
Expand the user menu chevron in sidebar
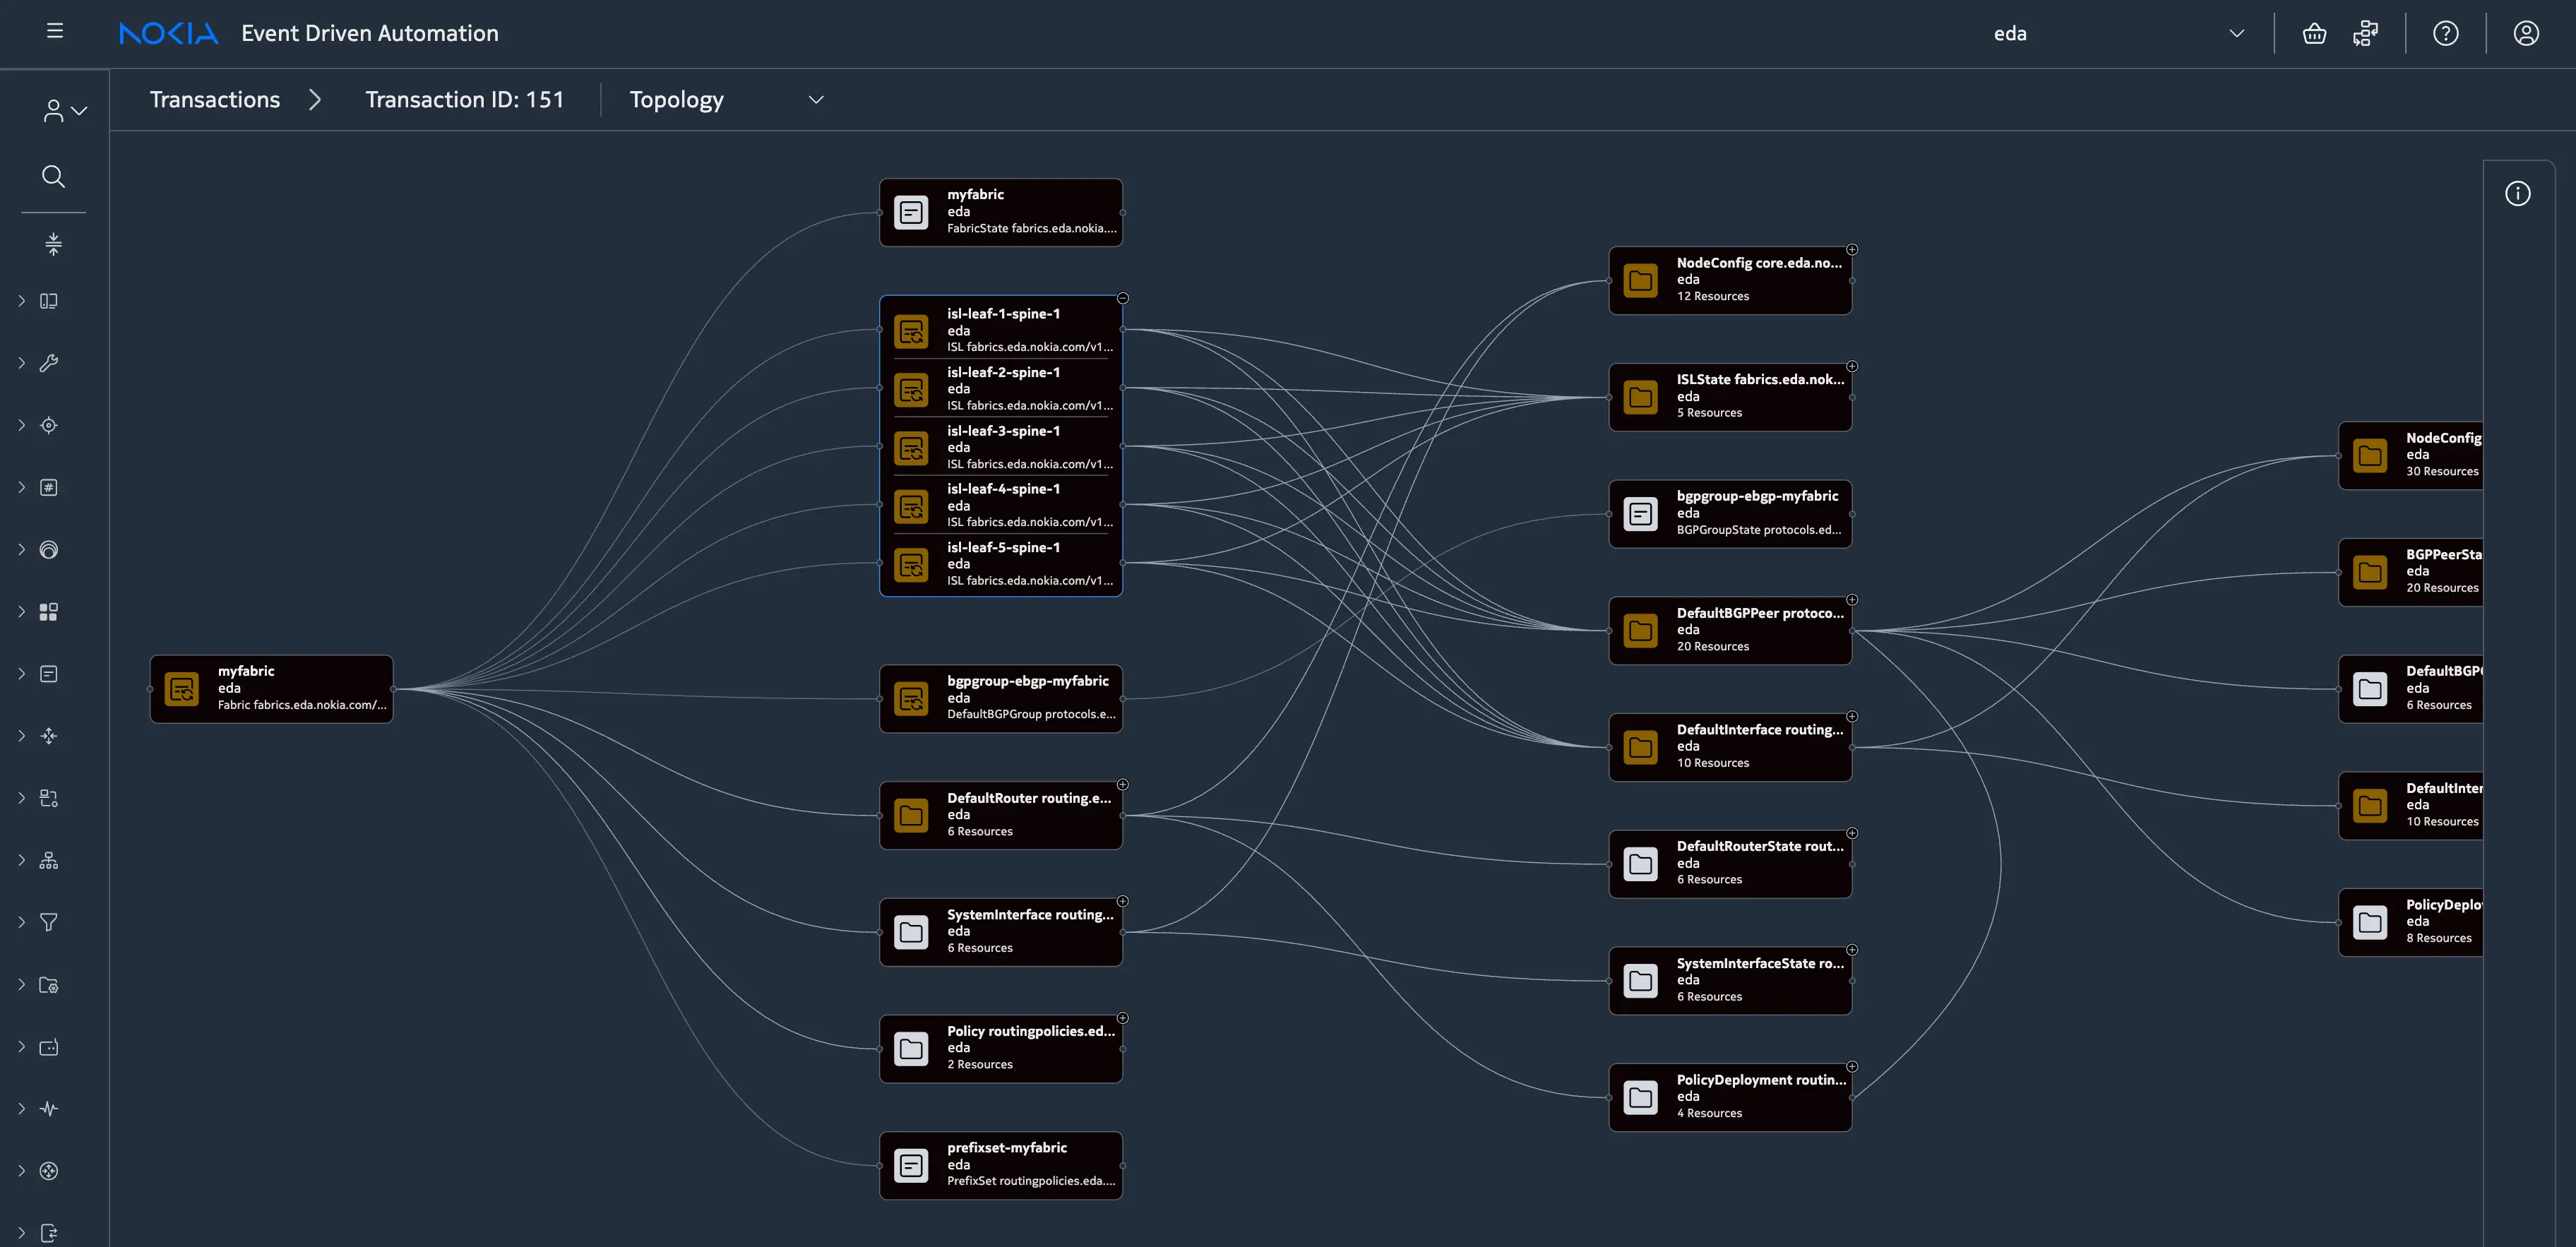click(x=79, y=111)
